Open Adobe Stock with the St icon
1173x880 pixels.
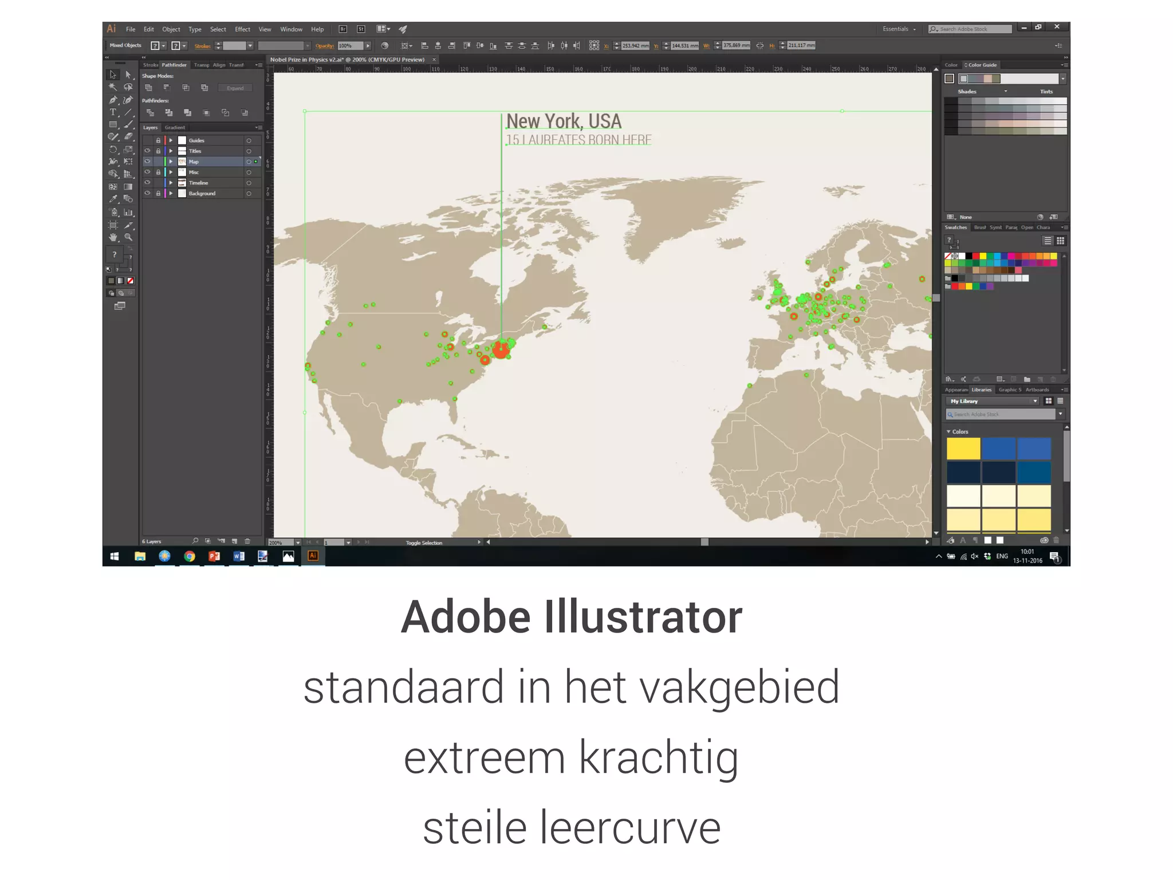point(361,29)
